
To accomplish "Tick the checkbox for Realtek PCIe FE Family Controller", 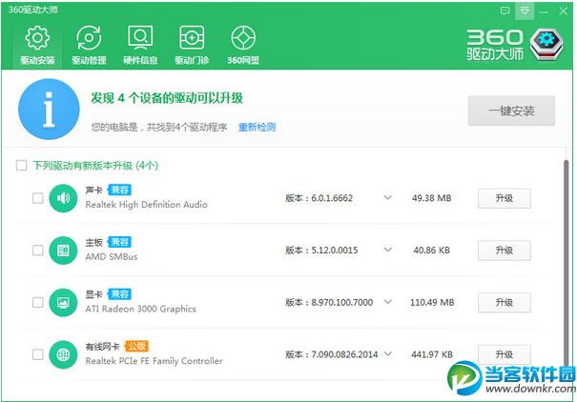I will pos(37,354).
